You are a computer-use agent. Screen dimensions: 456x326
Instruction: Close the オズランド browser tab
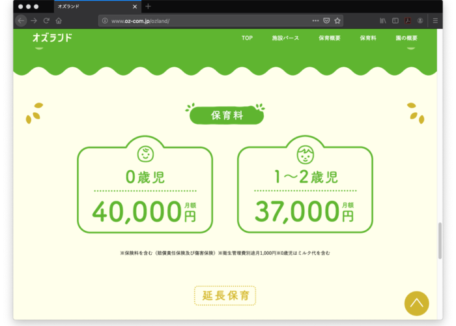click(x=135, y=7)
